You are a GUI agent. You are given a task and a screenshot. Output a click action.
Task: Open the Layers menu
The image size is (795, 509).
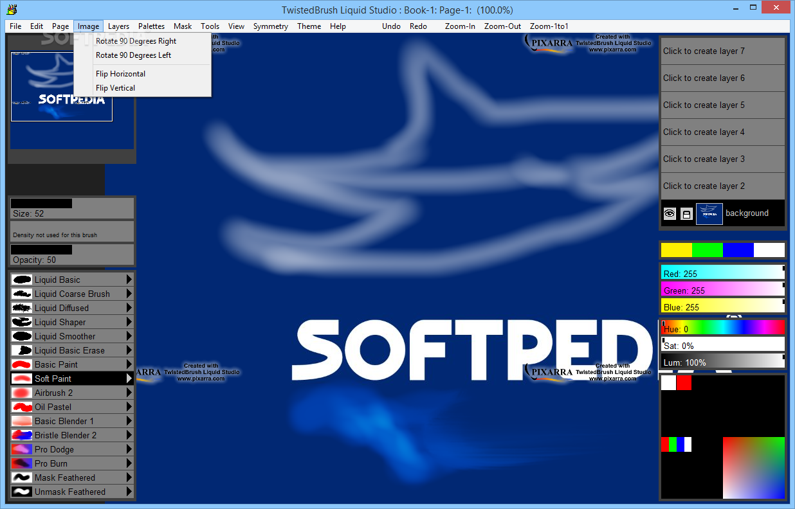pos(118,26)
